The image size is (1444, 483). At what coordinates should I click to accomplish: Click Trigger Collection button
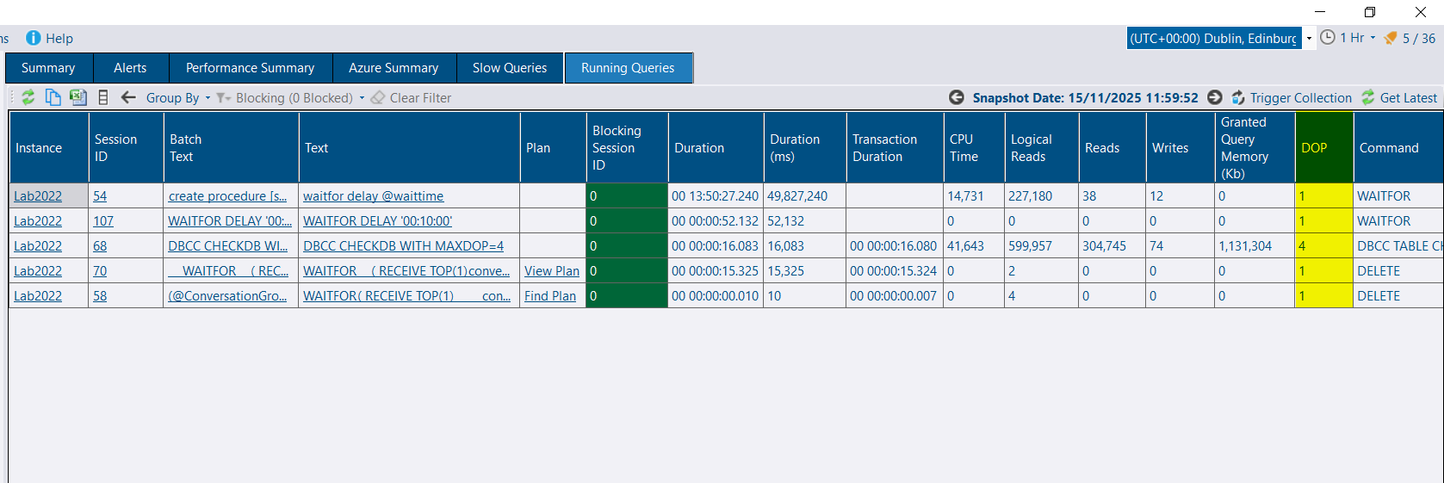click(x=1292, y=98)
